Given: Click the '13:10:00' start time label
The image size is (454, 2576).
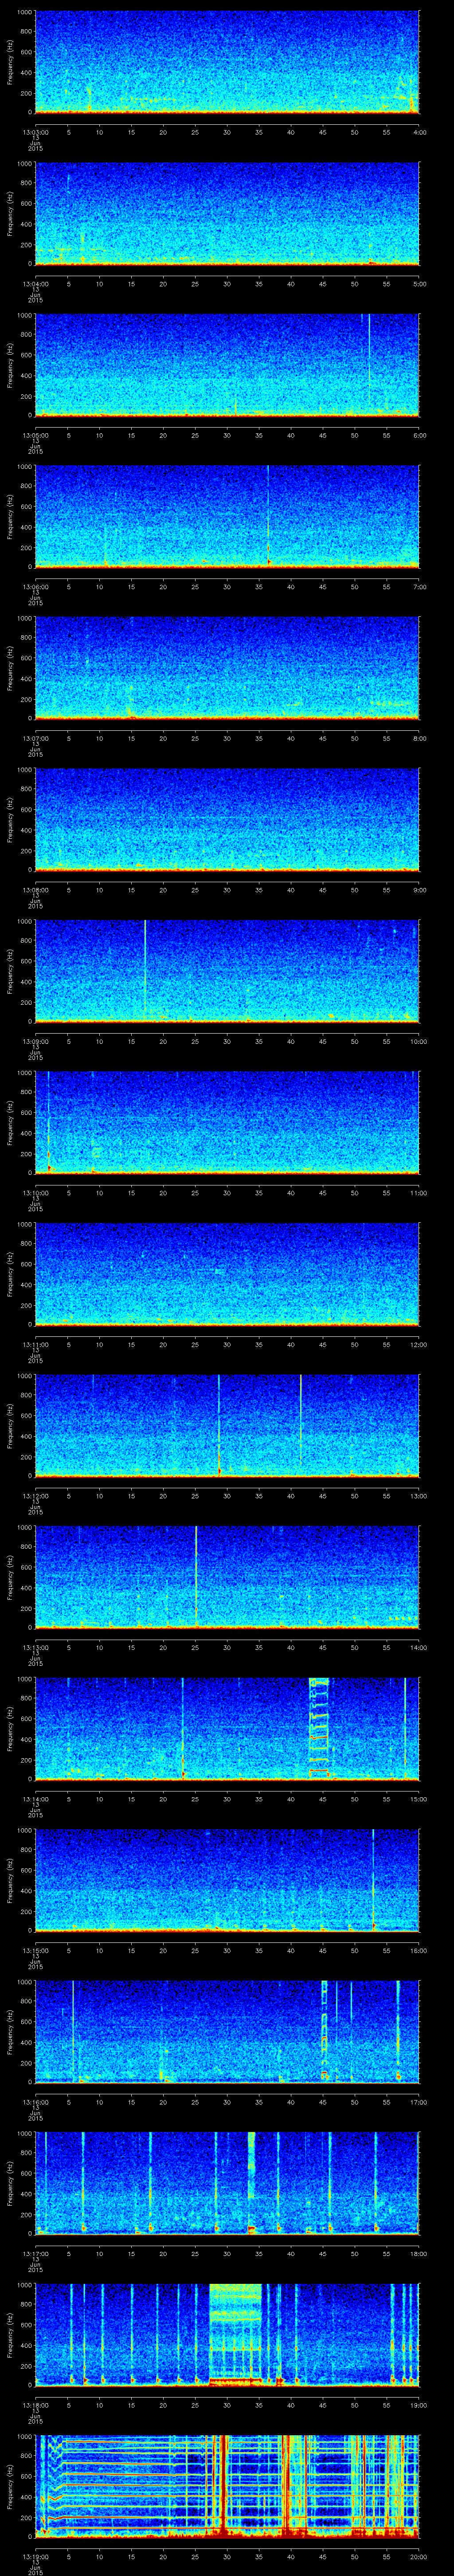Looking at the screenshot, I should coord(35,1193).
